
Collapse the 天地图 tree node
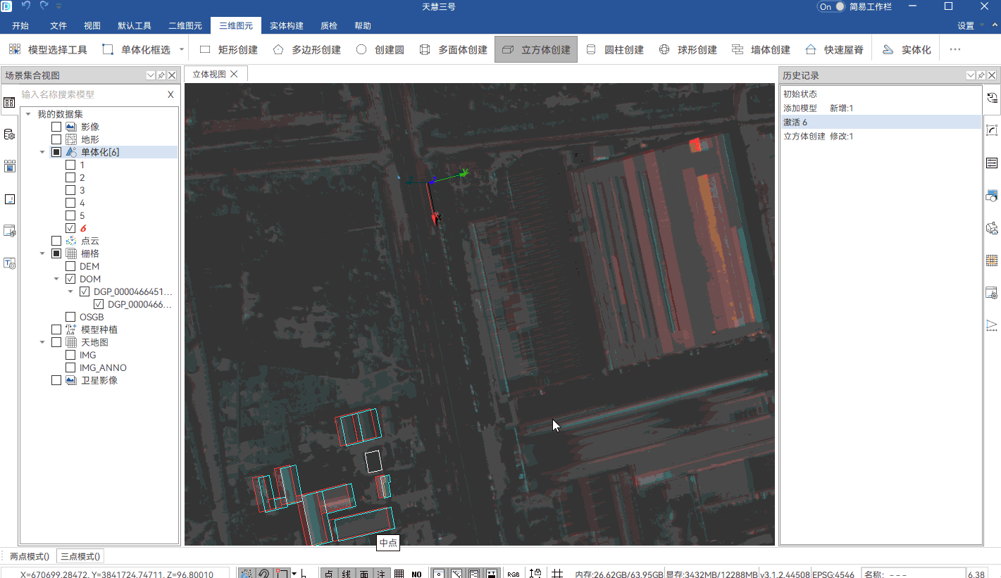tap(42, 342)
